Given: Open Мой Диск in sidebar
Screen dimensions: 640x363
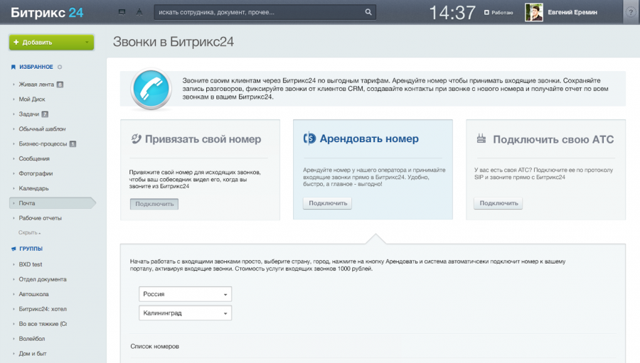Looking at the screenshot, I should [x=32, y=99].
